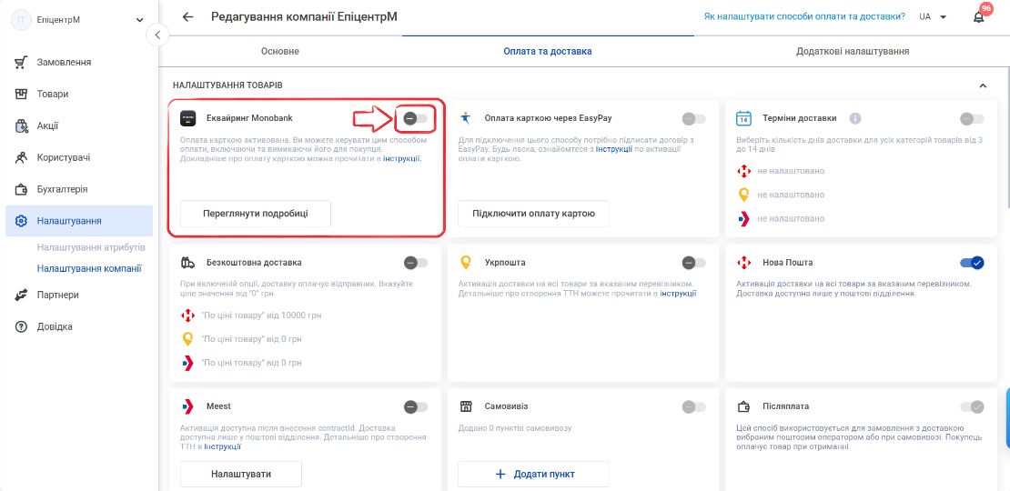
Task: Click the notification bell icon
Action: (x=978, y=17)
